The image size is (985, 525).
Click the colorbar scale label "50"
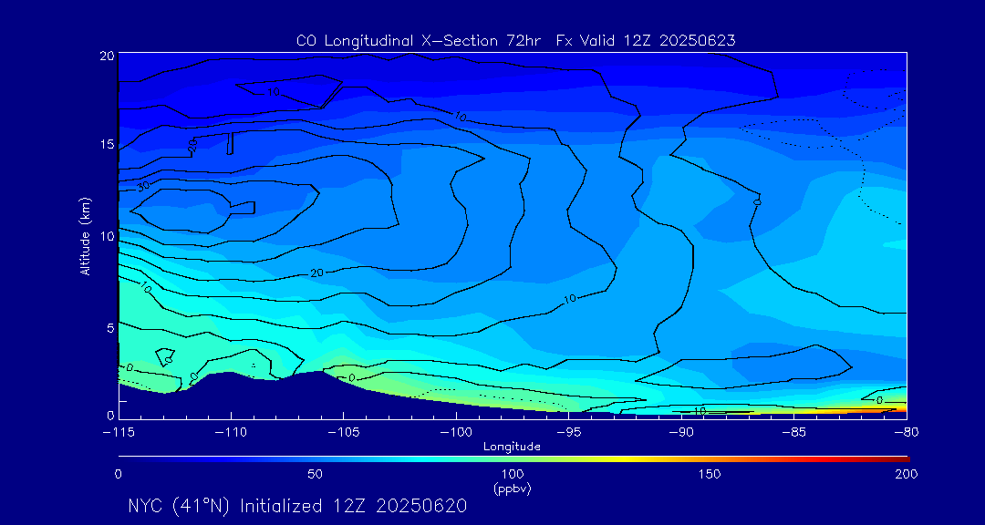point(316,474)
